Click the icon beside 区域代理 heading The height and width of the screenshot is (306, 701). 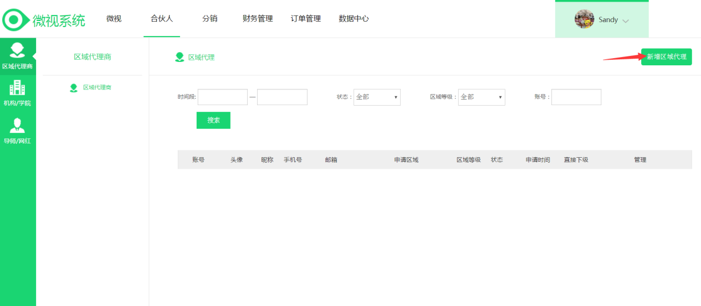180,57
